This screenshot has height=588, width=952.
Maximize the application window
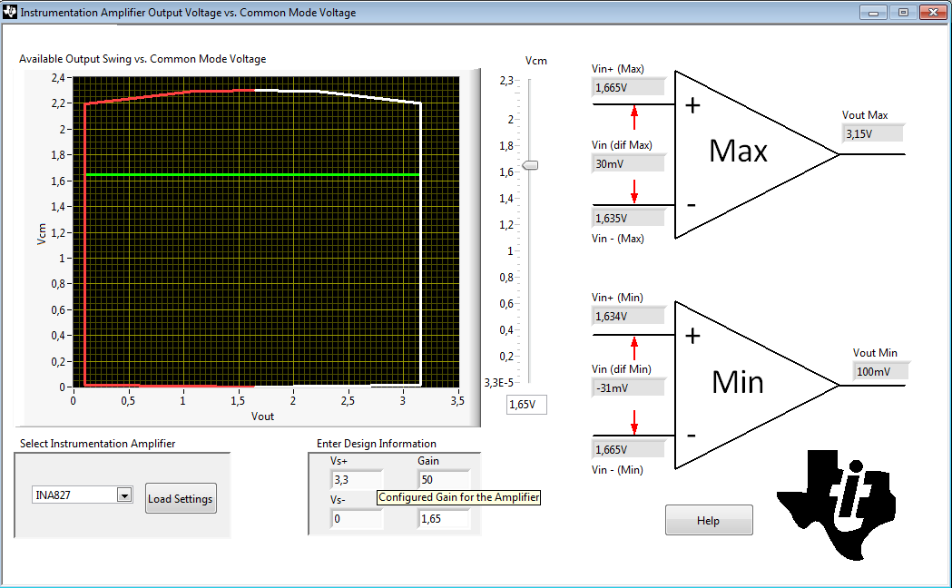tap(903, 12)
